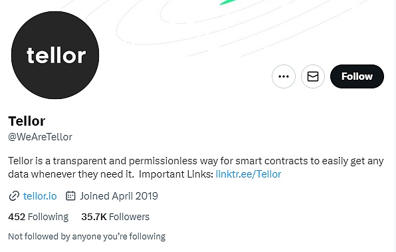This screenshot has height=252, width=396.
Task: Click 'Not followed by anyone you're following'
Action: pos(86,237)
